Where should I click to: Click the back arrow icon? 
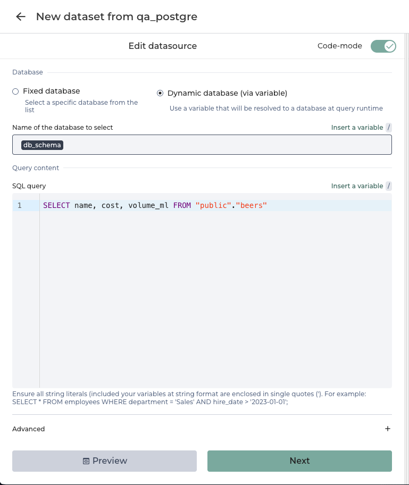[x=21, y=16]
